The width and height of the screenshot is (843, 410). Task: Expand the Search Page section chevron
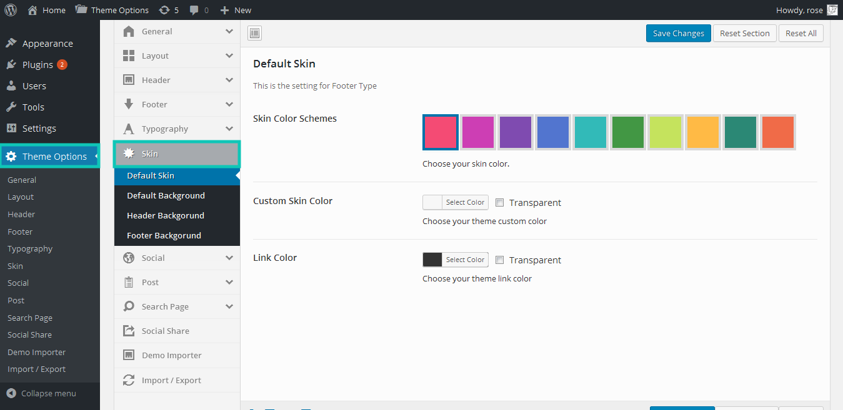point(229,306)
